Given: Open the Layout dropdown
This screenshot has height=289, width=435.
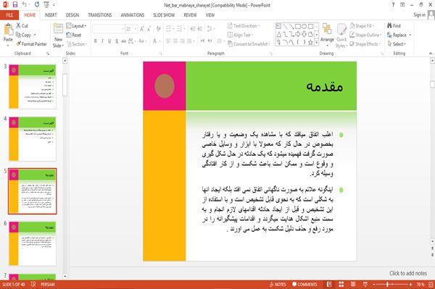Looking at the screenshot, I should coord(76,26).
